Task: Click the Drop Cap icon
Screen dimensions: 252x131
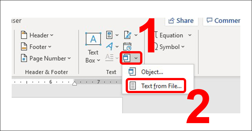Action: [110, 58]
